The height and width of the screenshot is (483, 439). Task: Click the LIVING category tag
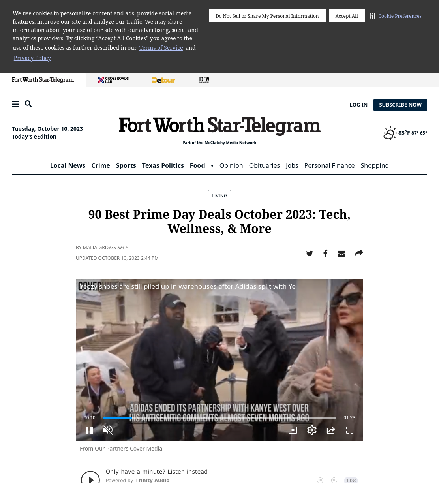click(x=219, y=196)
